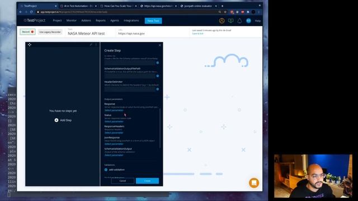Click the zoom magnifier icon in address bar
358x201 pixels.
pyautogui.click(x=220, y=12)
